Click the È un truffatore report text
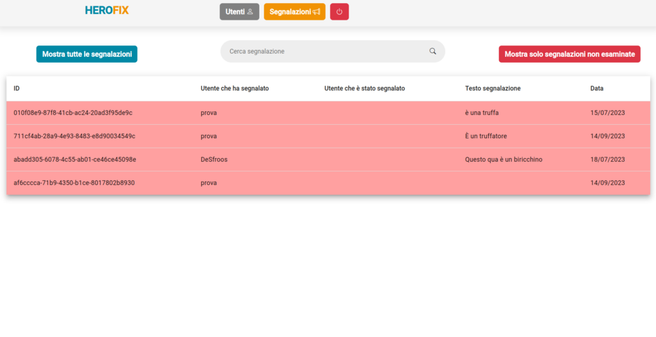Screen dimensions: 656x337 click(x=486, y=136)
